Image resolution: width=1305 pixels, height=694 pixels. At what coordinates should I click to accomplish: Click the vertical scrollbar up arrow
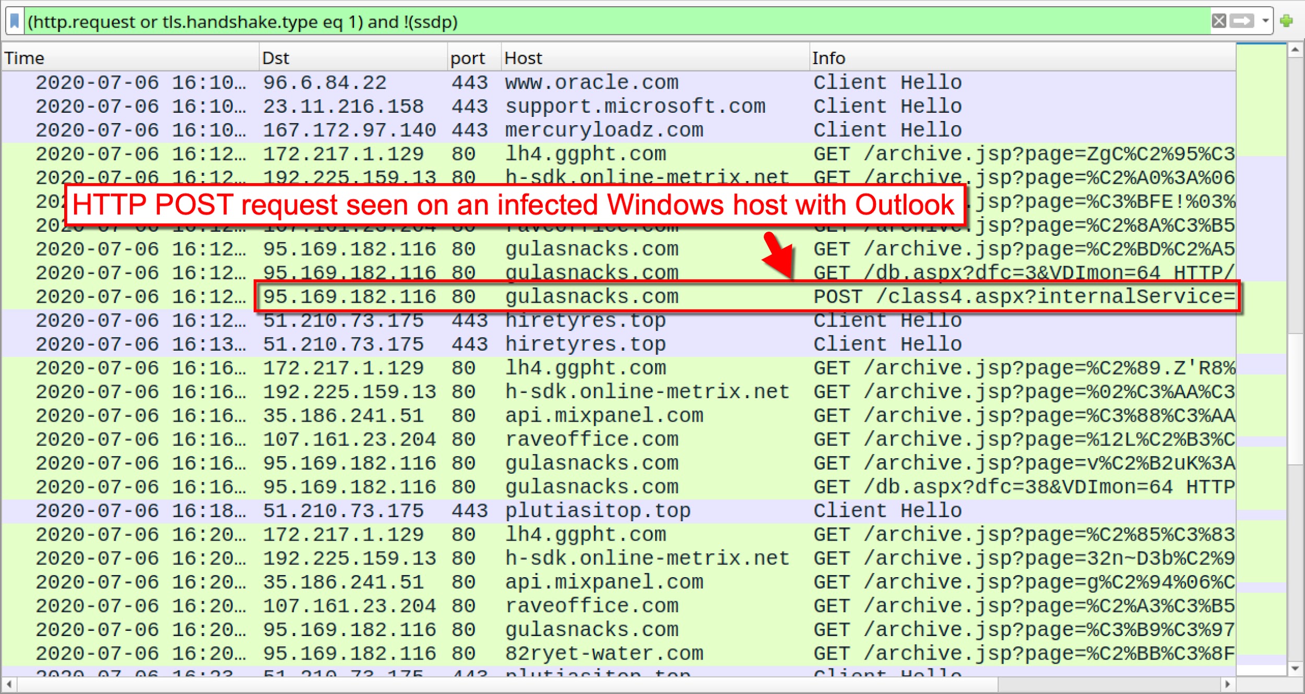[x=1295, y=51]
